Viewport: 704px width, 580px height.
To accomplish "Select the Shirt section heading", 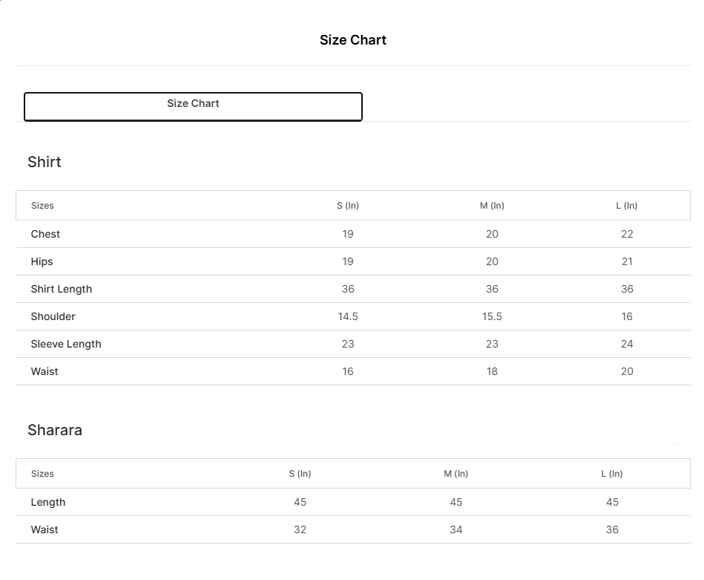I will point(45,162).
